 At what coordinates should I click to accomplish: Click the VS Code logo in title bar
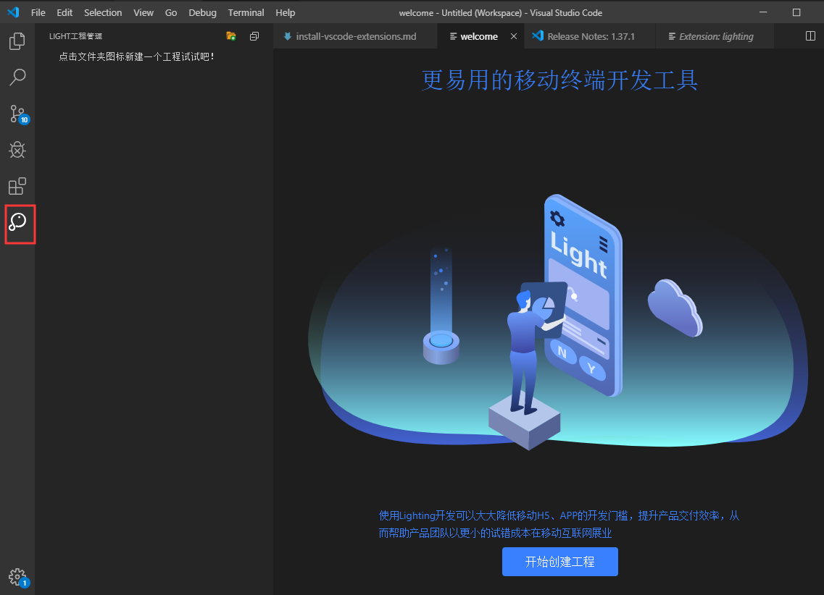pyautogui.click(x=12, y=12)
